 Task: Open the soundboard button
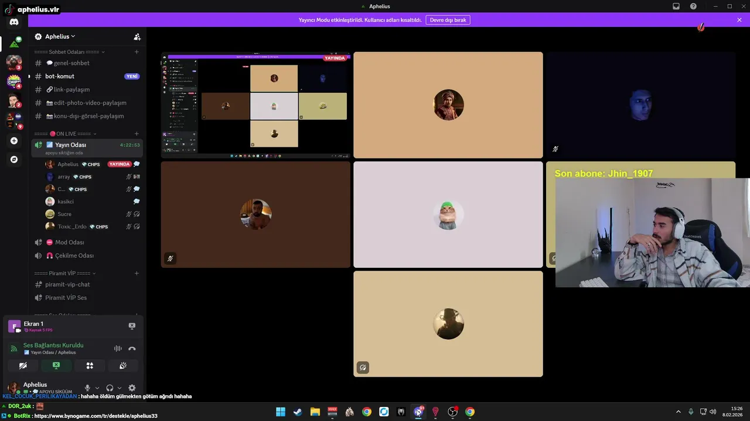(123, 365)
